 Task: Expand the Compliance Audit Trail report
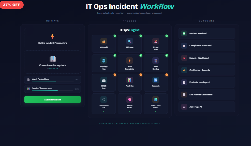pos(206,46)
